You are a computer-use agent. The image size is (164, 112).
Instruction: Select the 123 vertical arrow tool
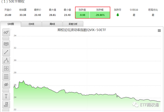point(6,96)
